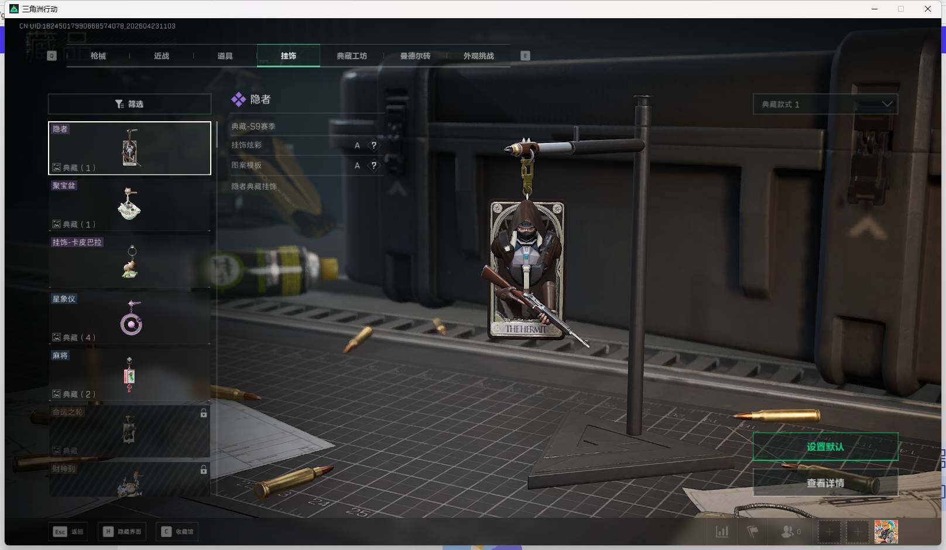This screenshot has width=946, height=550.
Task: Click the Esc 返回 button
Action: click(x=68, y=532)
